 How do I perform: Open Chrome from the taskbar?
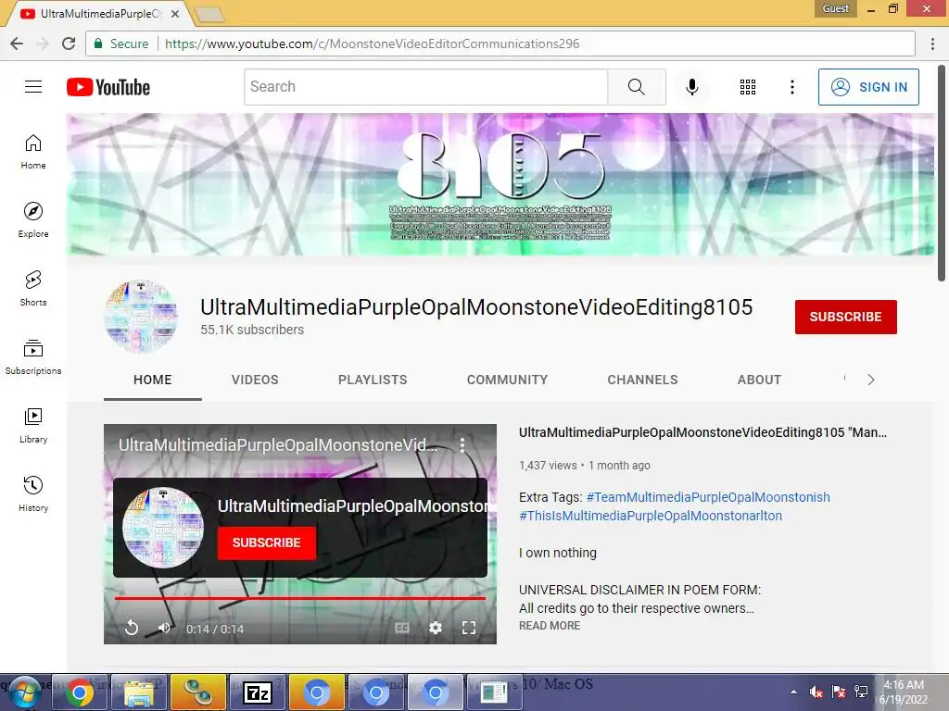pyautogui.click(x=80, y=692)
